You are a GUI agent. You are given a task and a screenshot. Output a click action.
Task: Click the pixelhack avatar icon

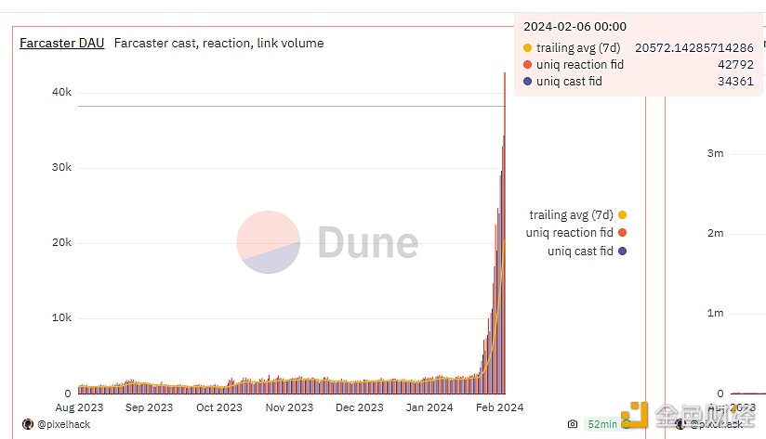click(28, 424)
